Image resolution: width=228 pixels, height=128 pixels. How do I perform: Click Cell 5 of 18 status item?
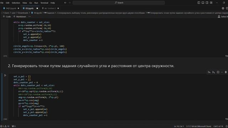[218, 127]
